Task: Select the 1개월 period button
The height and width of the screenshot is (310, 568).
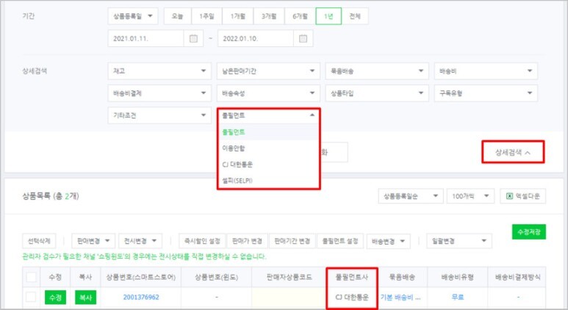Action: click(x=237, y=16)
